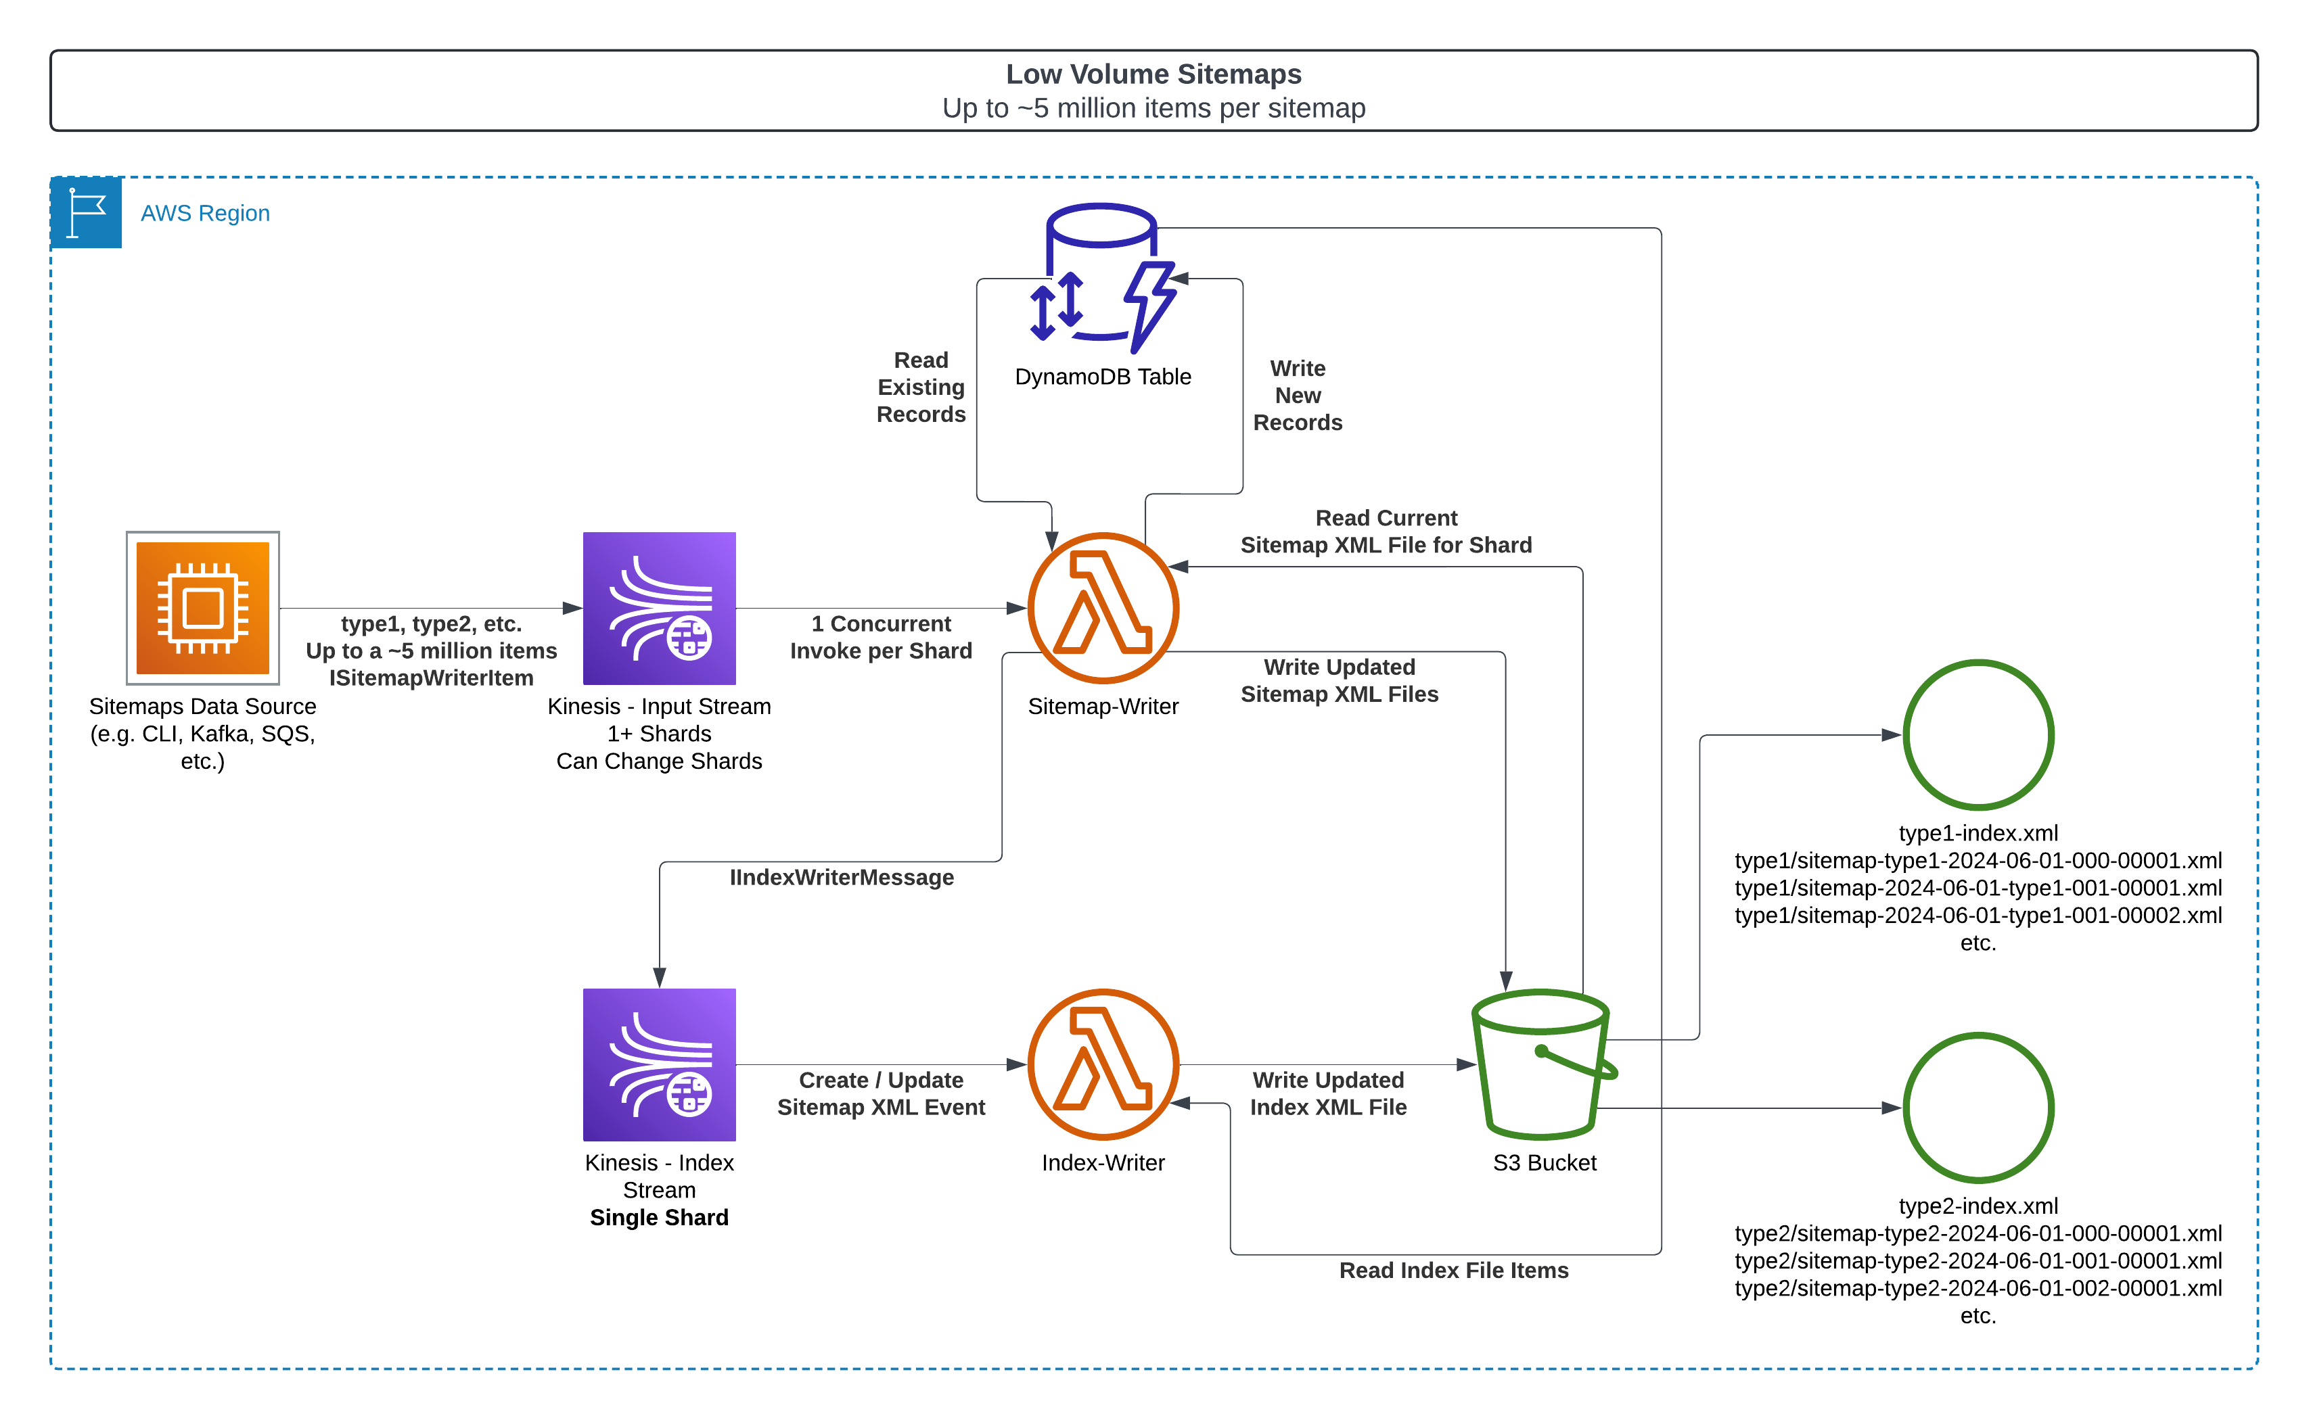2309x1420 pixels.
Task: Click the AWS Region flag icon
Action: [x=87, y=213]
